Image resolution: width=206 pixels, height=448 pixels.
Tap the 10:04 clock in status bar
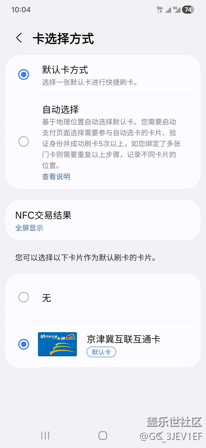pyautogui.click(x=21, y=10)
